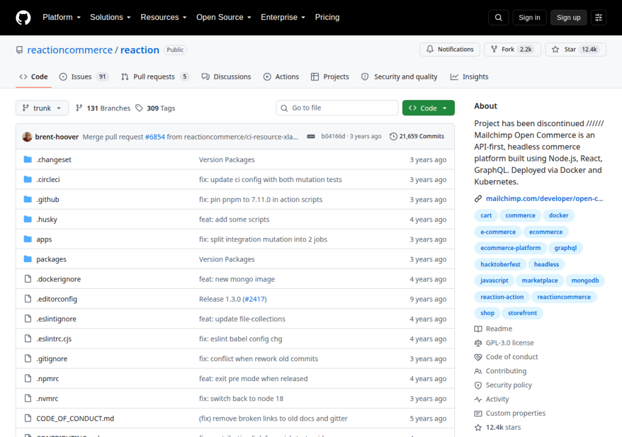Open Security and quality tab

pos(400,77)
